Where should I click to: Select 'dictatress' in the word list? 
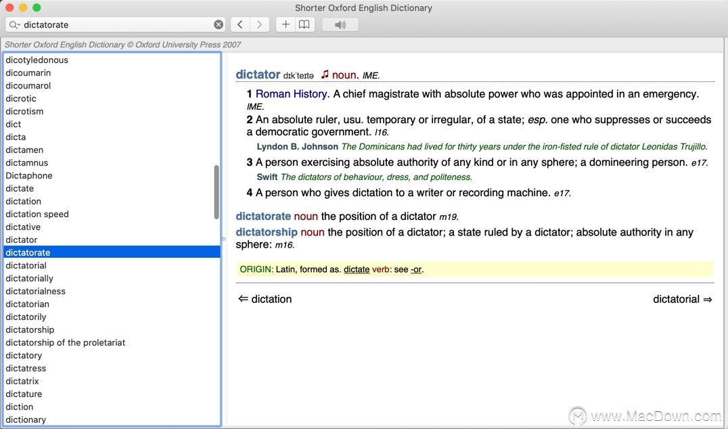click(112, 368)
